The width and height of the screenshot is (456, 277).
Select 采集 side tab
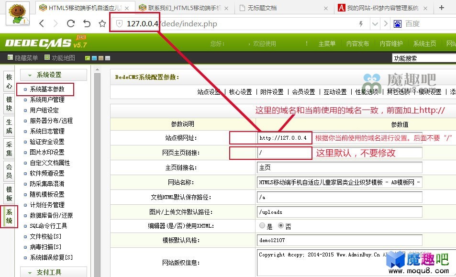(9, 149)
